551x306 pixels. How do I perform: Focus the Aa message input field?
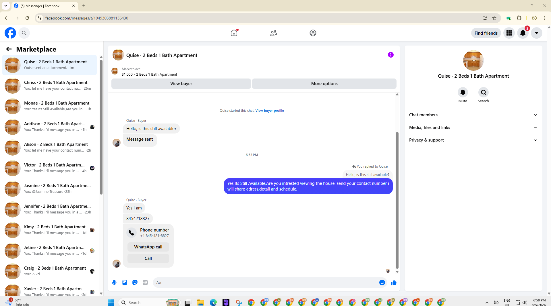click(266, 283)
